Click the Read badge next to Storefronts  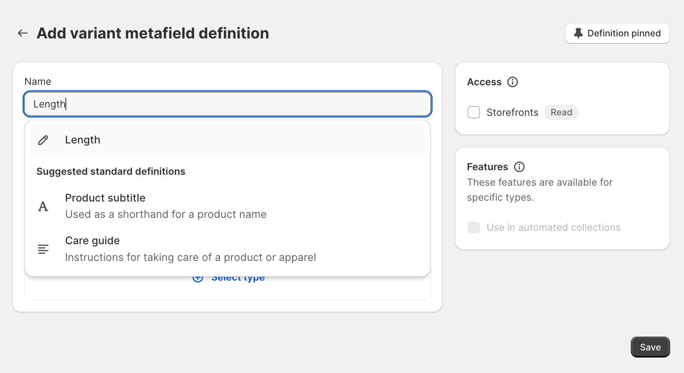561,112
